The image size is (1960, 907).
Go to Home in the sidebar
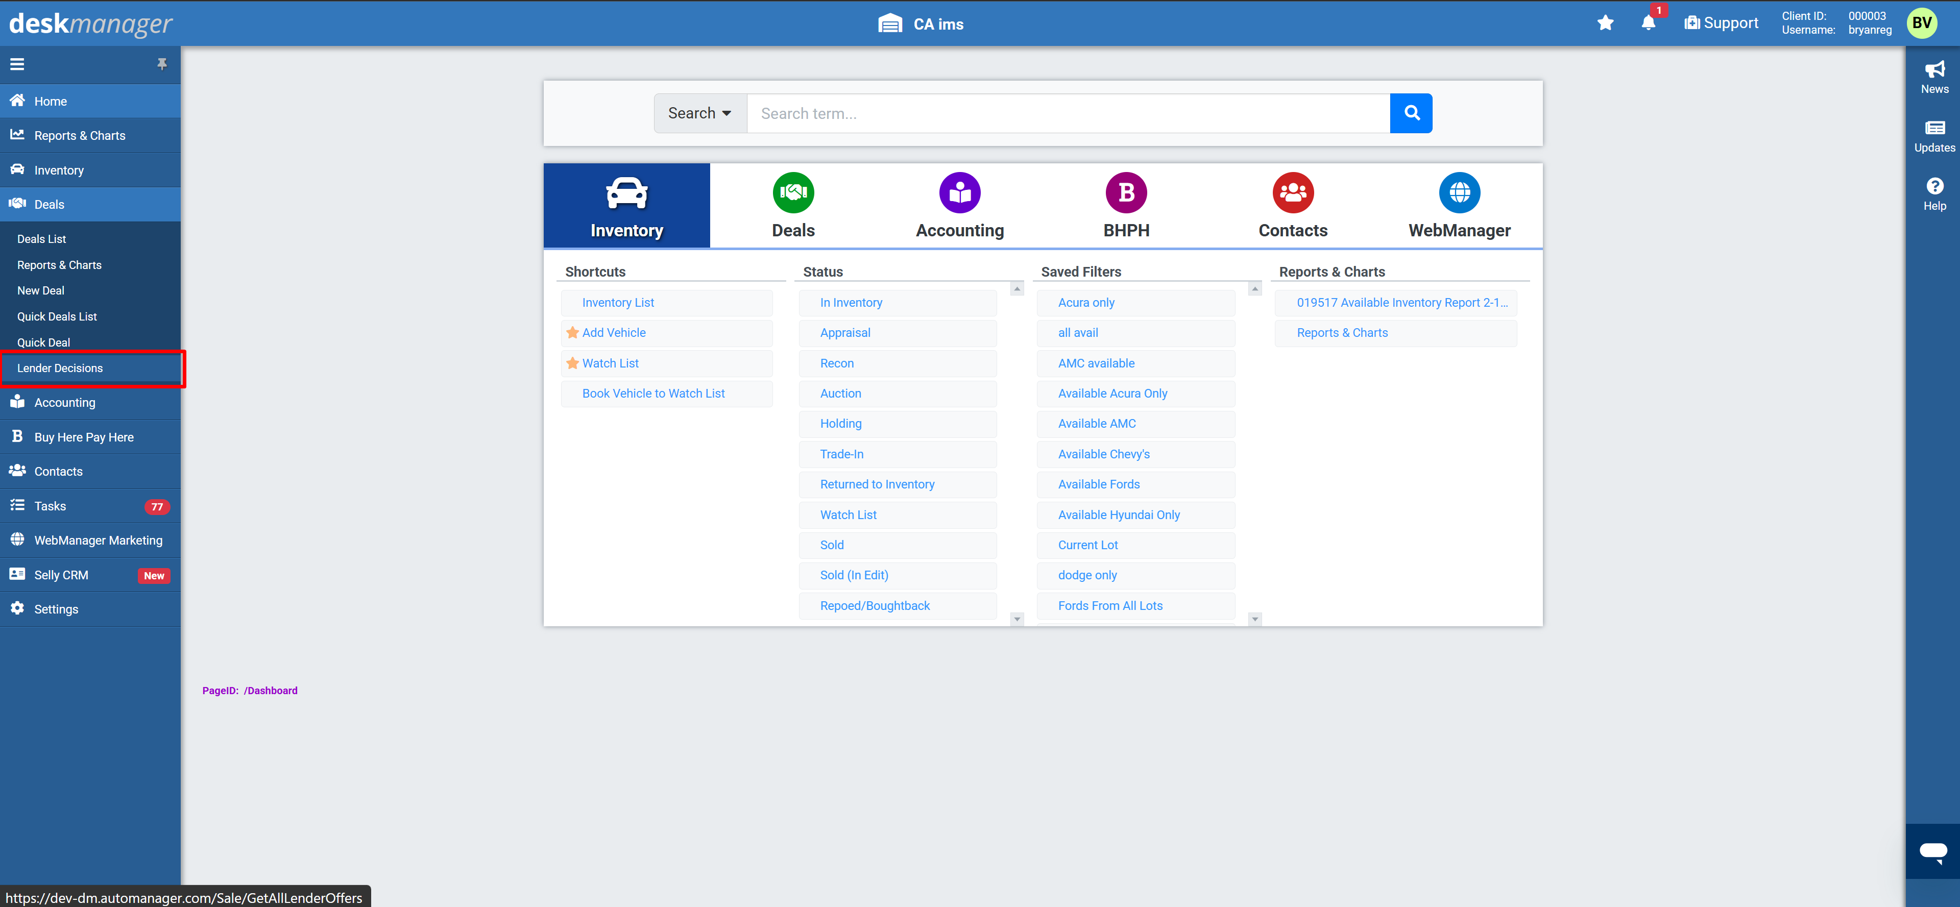[90, 101]
